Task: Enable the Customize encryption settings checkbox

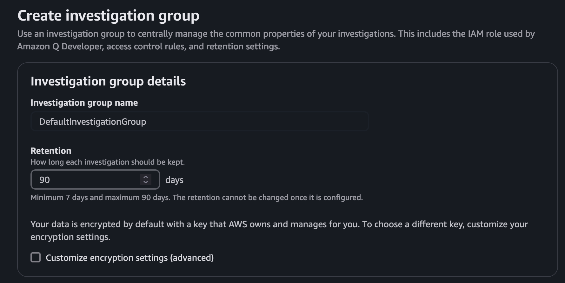Action: [x=35, y=257]
